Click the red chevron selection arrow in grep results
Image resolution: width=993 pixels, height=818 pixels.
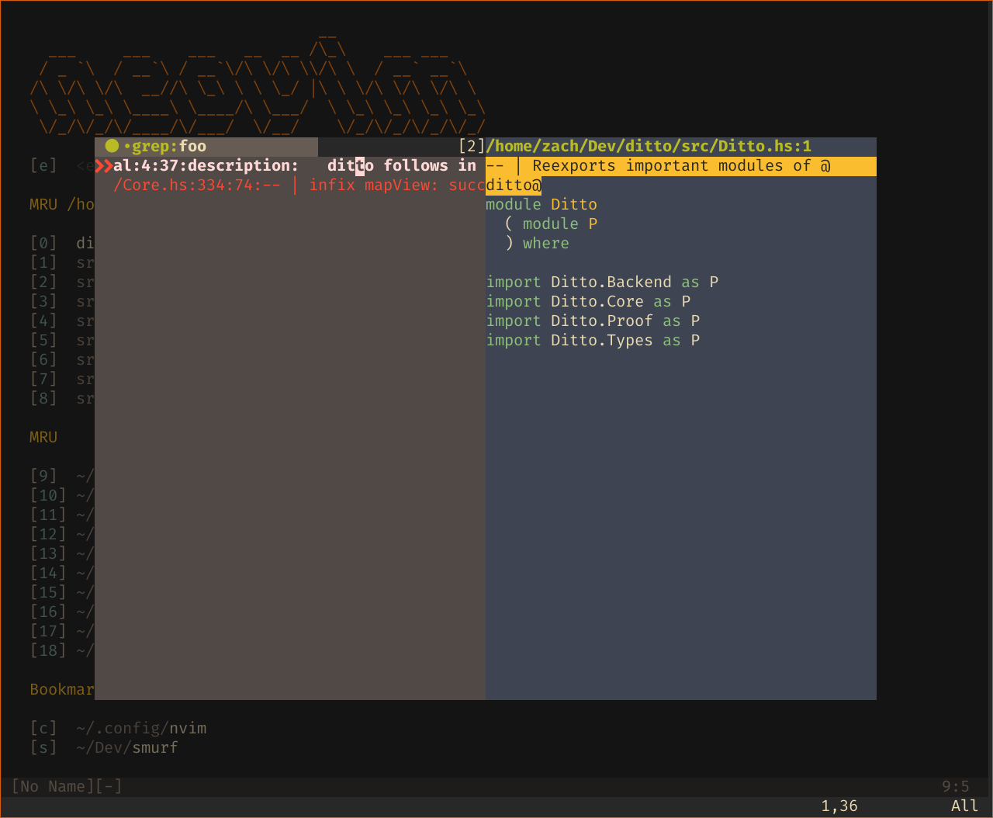(104, 165)
